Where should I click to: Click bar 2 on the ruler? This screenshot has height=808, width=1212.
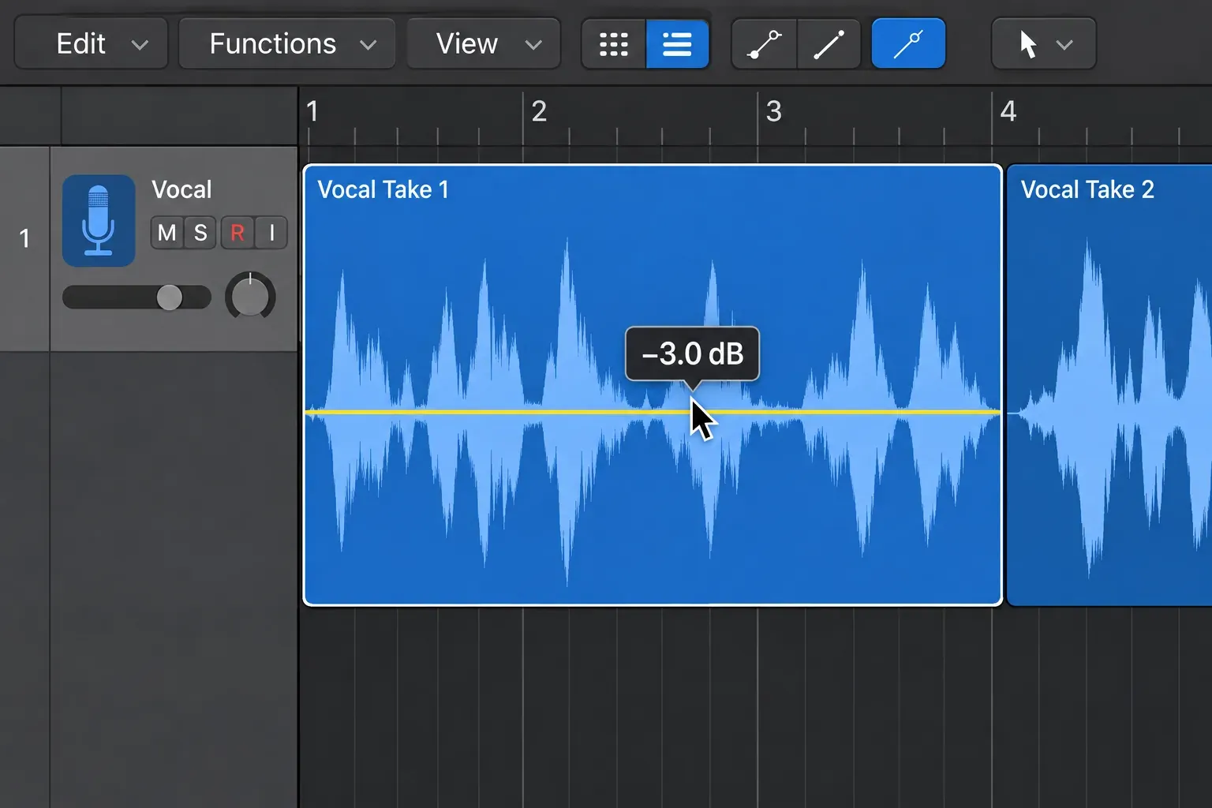coord(539,111)
